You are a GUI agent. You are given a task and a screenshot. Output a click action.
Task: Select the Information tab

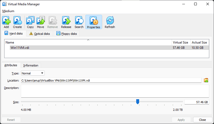tap(31, 65)
